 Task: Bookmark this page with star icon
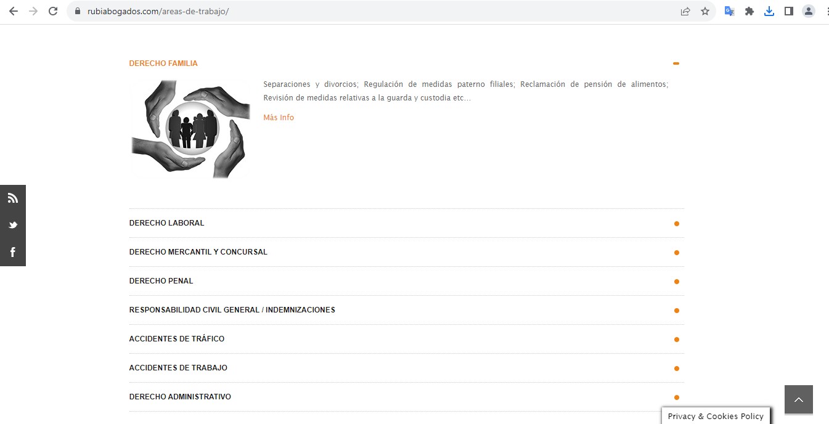(705, 11)
